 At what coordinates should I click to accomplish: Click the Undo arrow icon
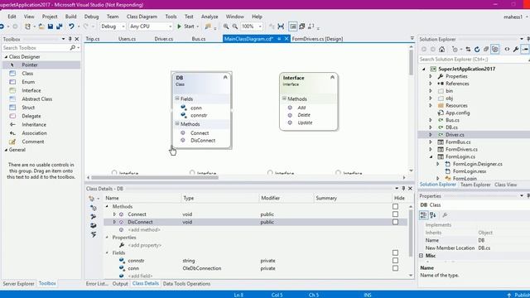tap(71, 26)
